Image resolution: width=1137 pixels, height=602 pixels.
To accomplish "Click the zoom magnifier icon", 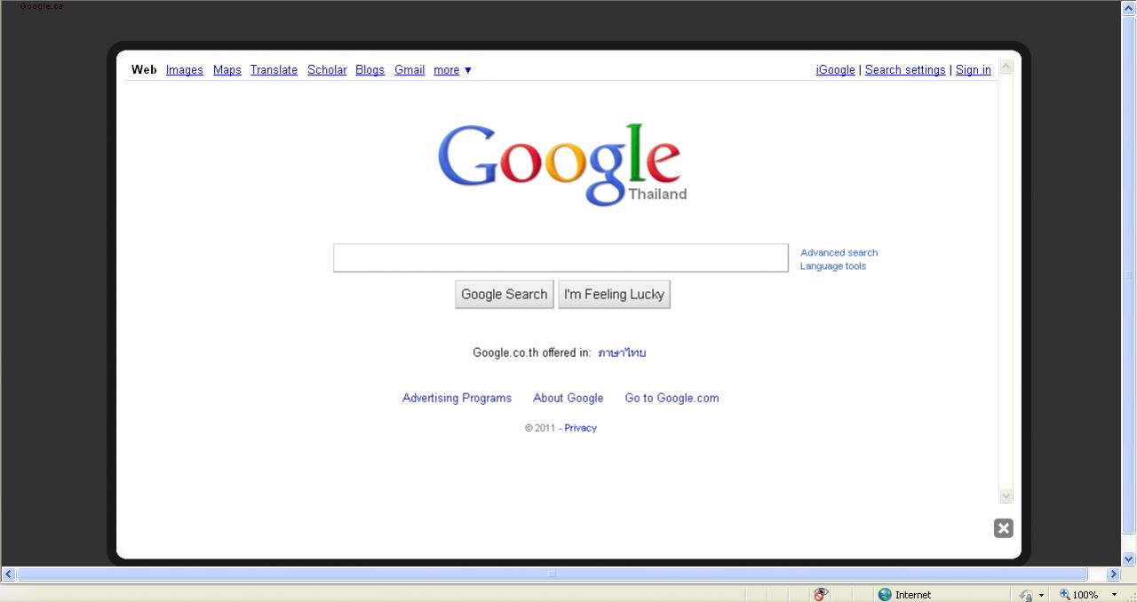I will (1064, 595).
